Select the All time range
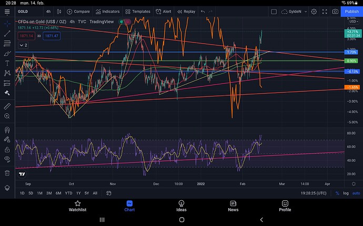The height and width of the screenshot is (226, 363). point(95,193)
